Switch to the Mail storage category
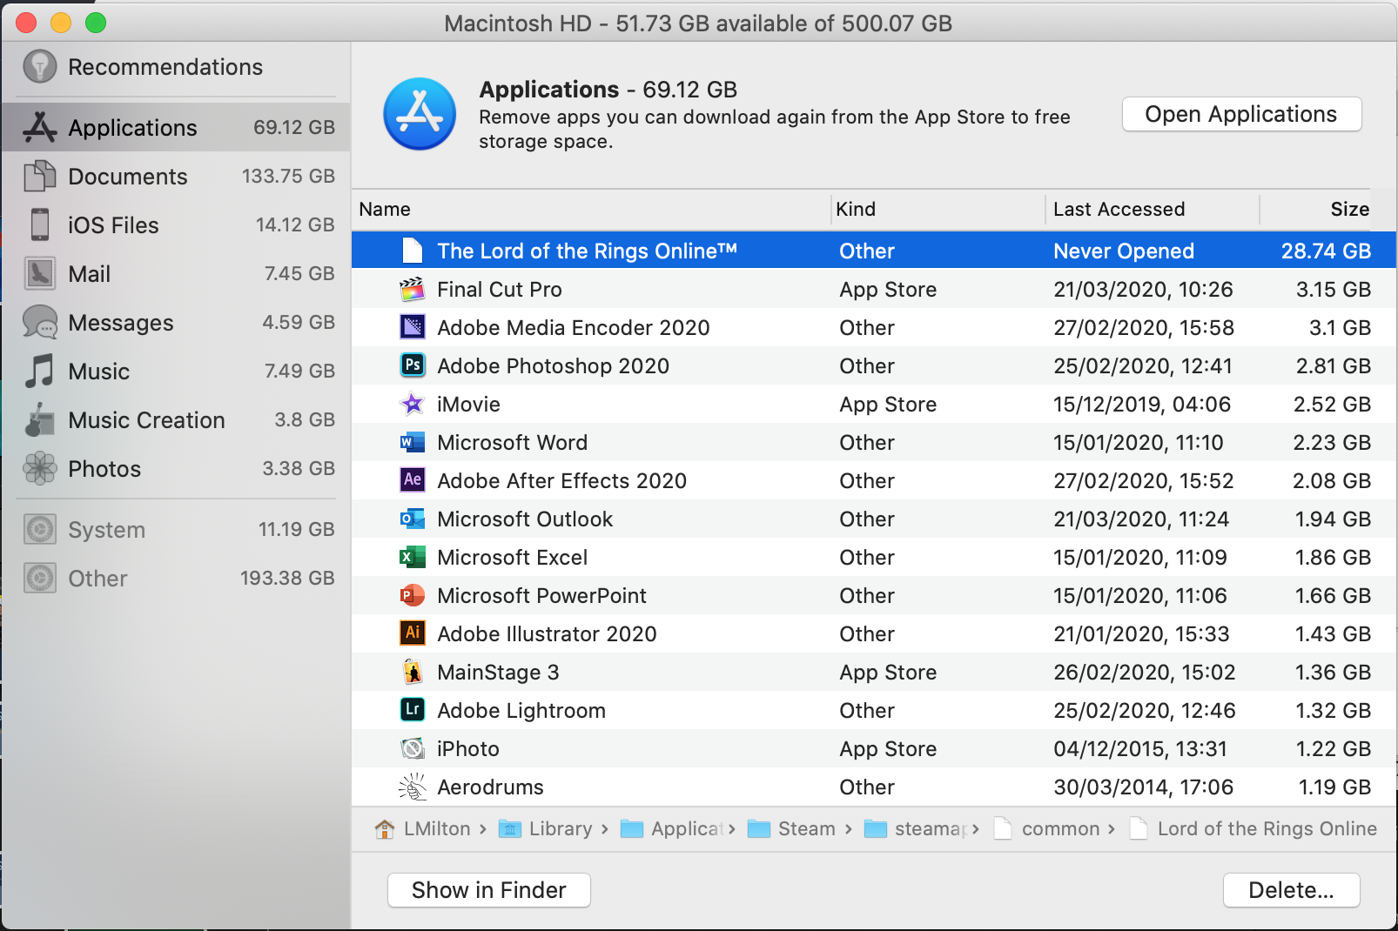Screen dimensions: 1398x931 [x=176, y=273]
